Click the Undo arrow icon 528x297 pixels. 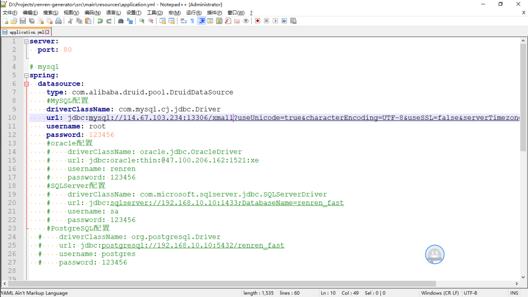100,21
